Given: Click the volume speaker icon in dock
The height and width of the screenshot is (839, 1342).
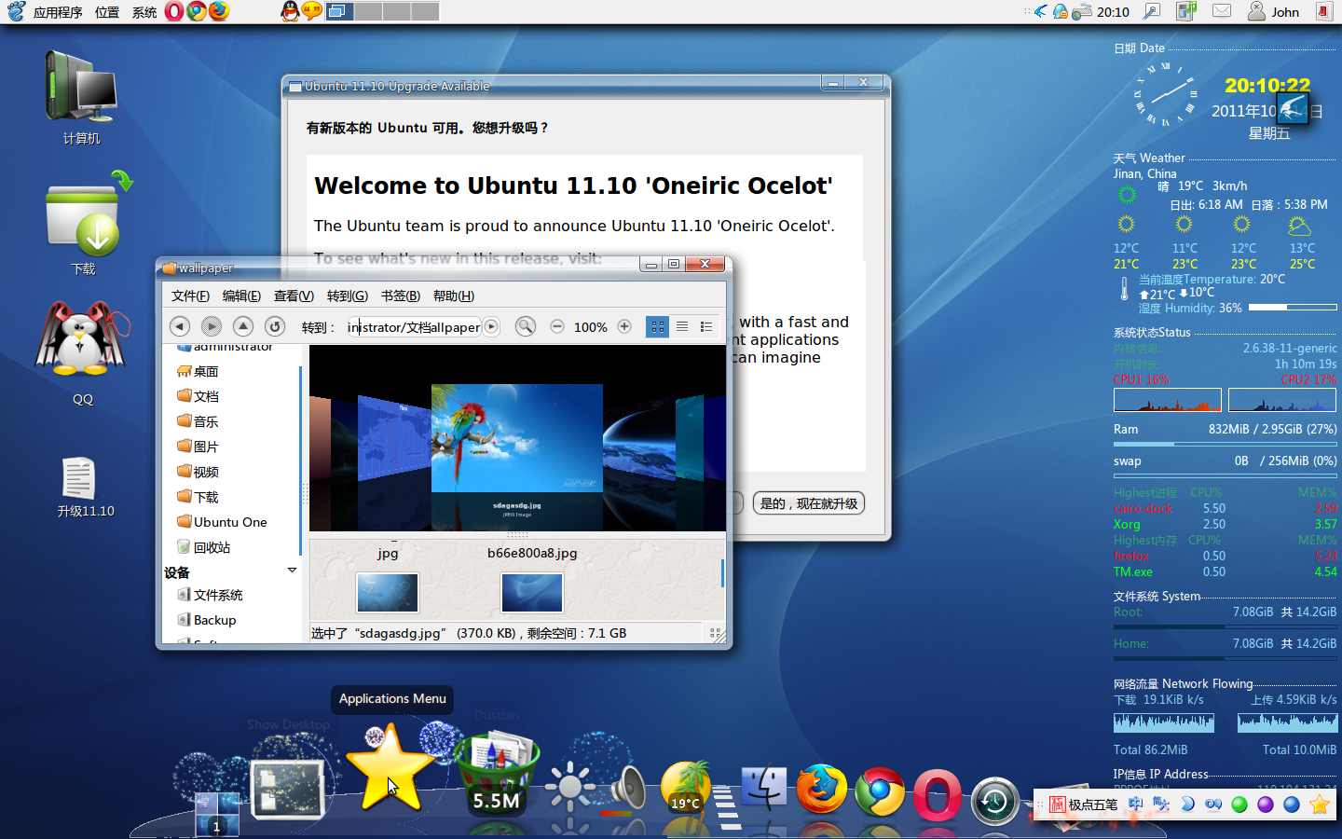Looking at the screenshot, I should click(628, 789).
